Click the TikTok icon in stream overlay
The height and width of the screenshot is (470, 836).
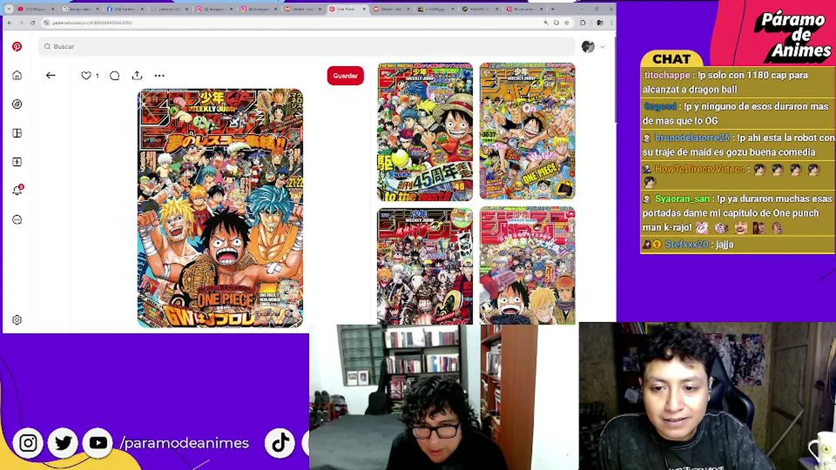[x=280, y=443]
